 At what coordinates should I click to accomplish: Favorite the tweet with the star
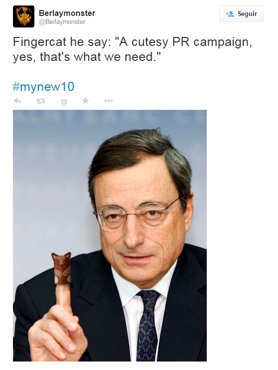pos(86,100)
